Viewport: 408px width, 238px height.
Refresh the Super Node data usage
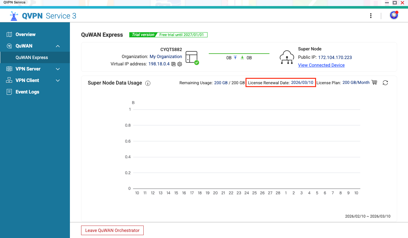point(385,83)
